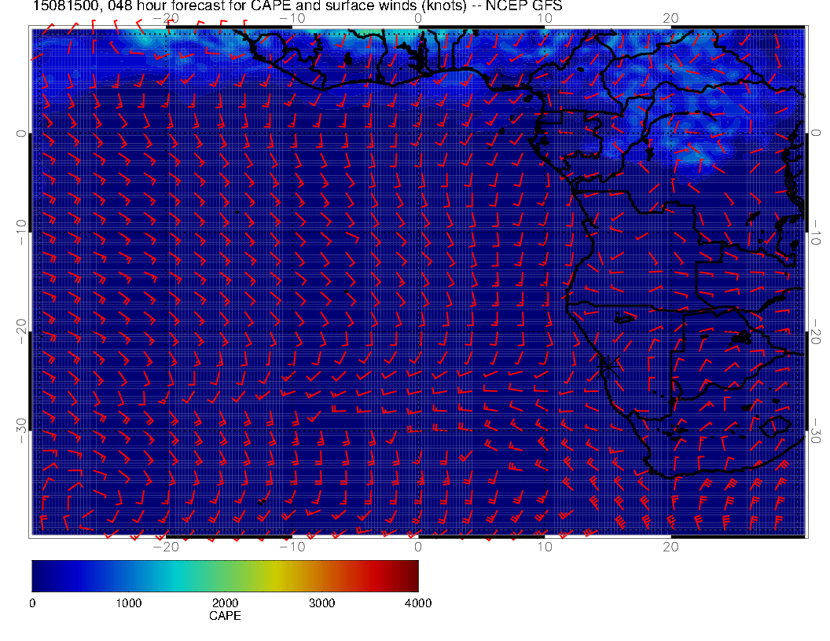Screen dimensions: 830x641
Task: Click the left axis latitude label -30
Action: pyautogui.click(x=20, y=430)
